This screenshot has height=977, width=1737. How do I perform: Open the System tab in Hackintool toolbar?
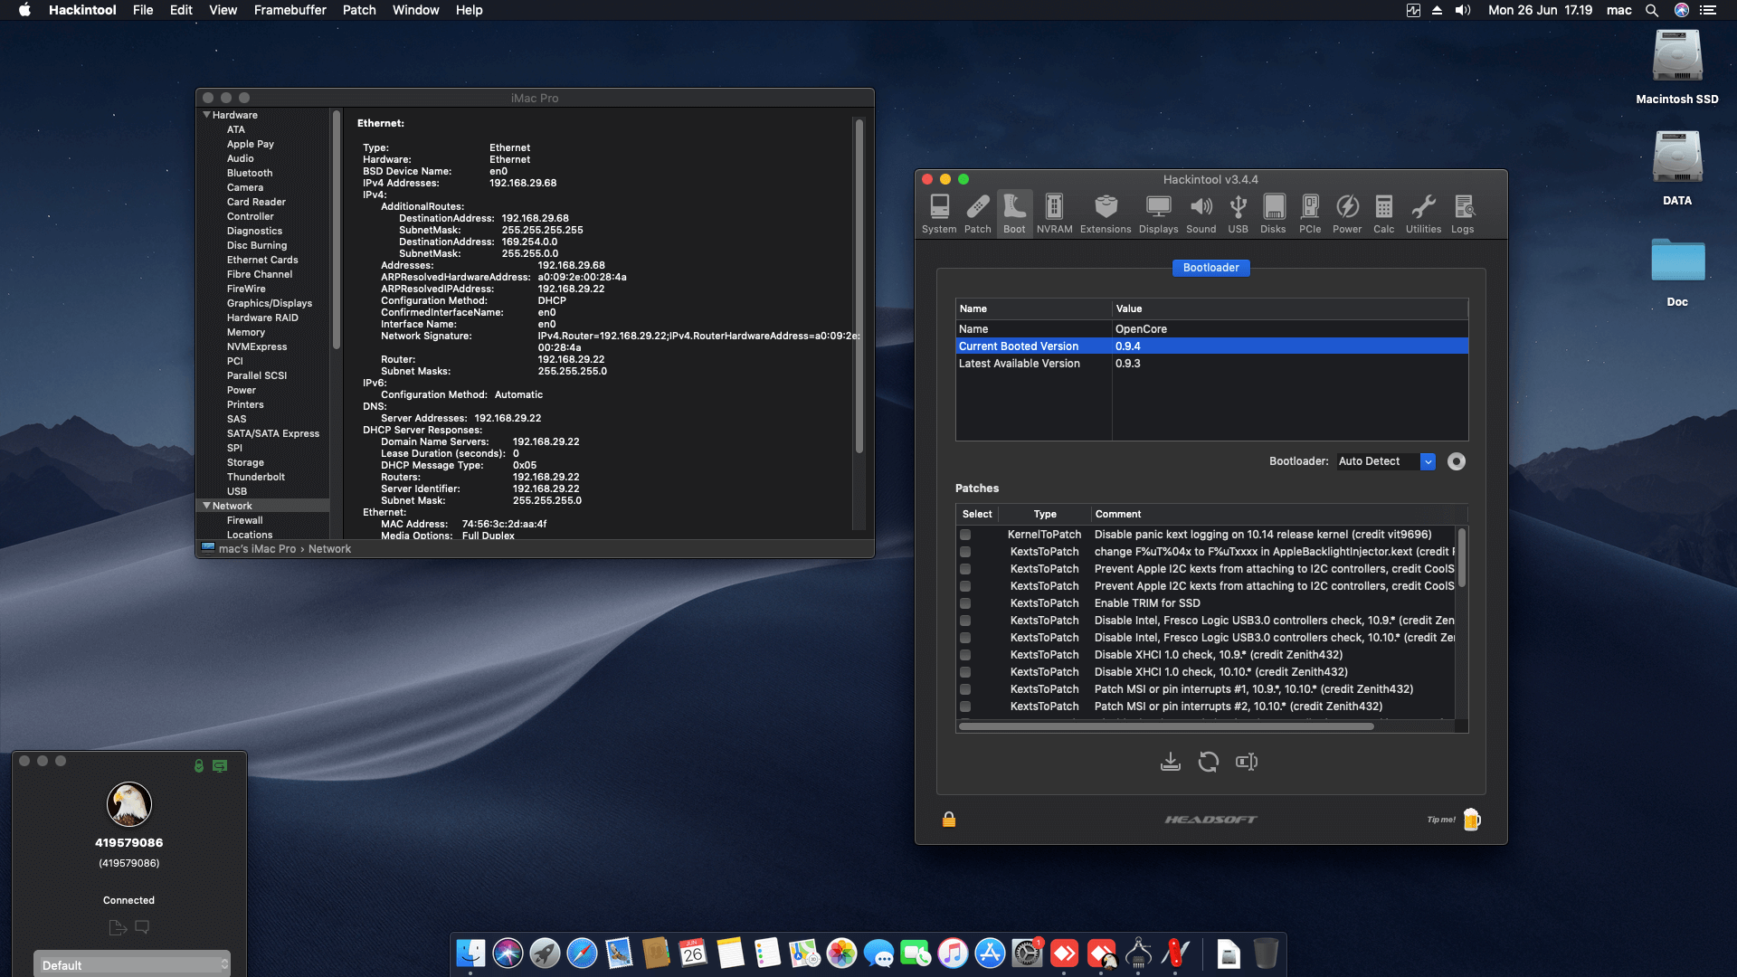click(939, 213)
